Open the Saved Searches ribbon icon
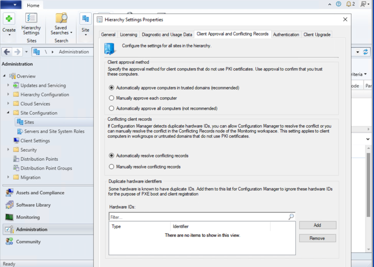 pyautogui.click(x=61, y=18)
